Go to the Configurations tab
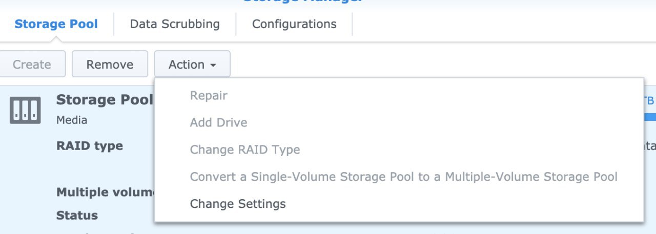Image resolution: width=656 pixels, height=234 pixels. pos(294,24)
